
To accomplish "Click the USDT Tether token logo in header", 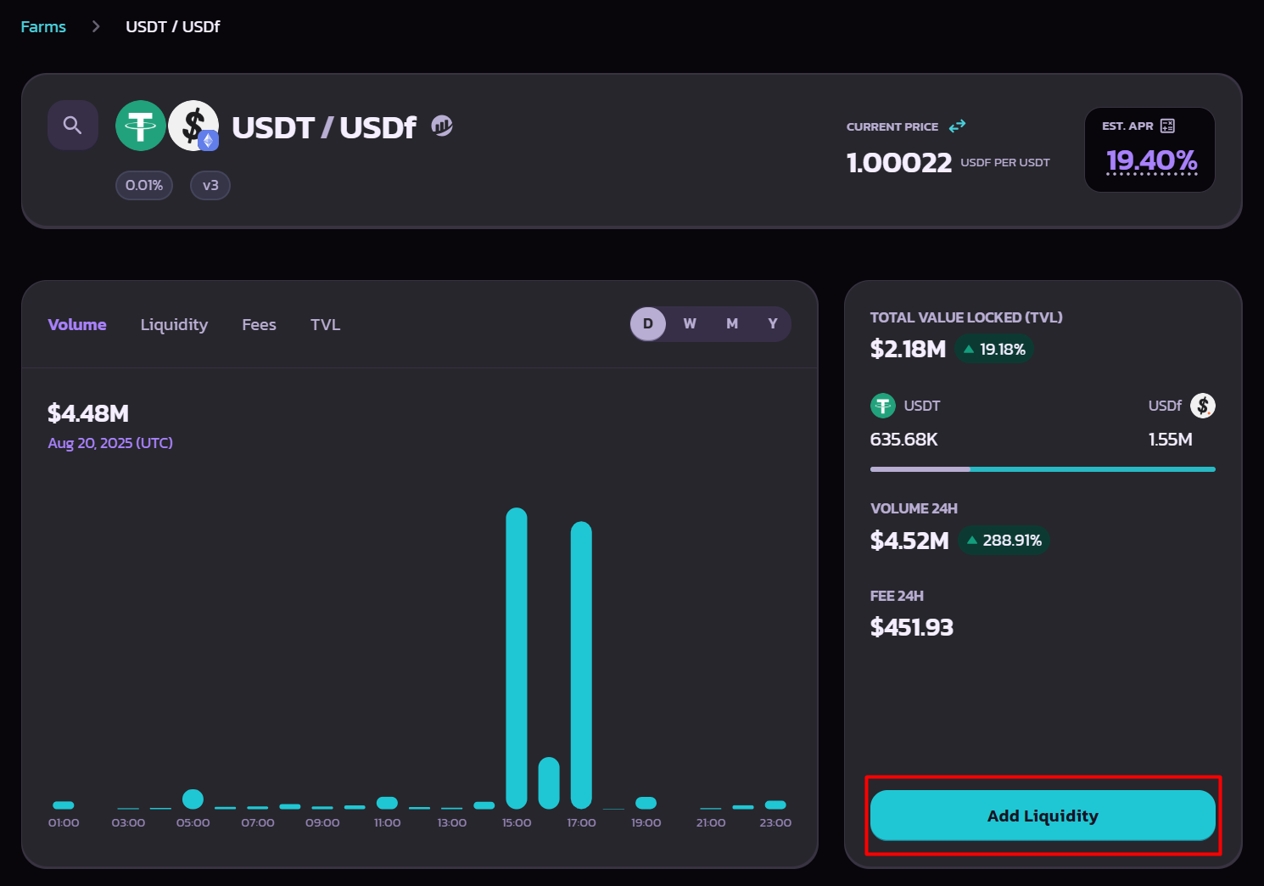I will click(x=141, y=126).
